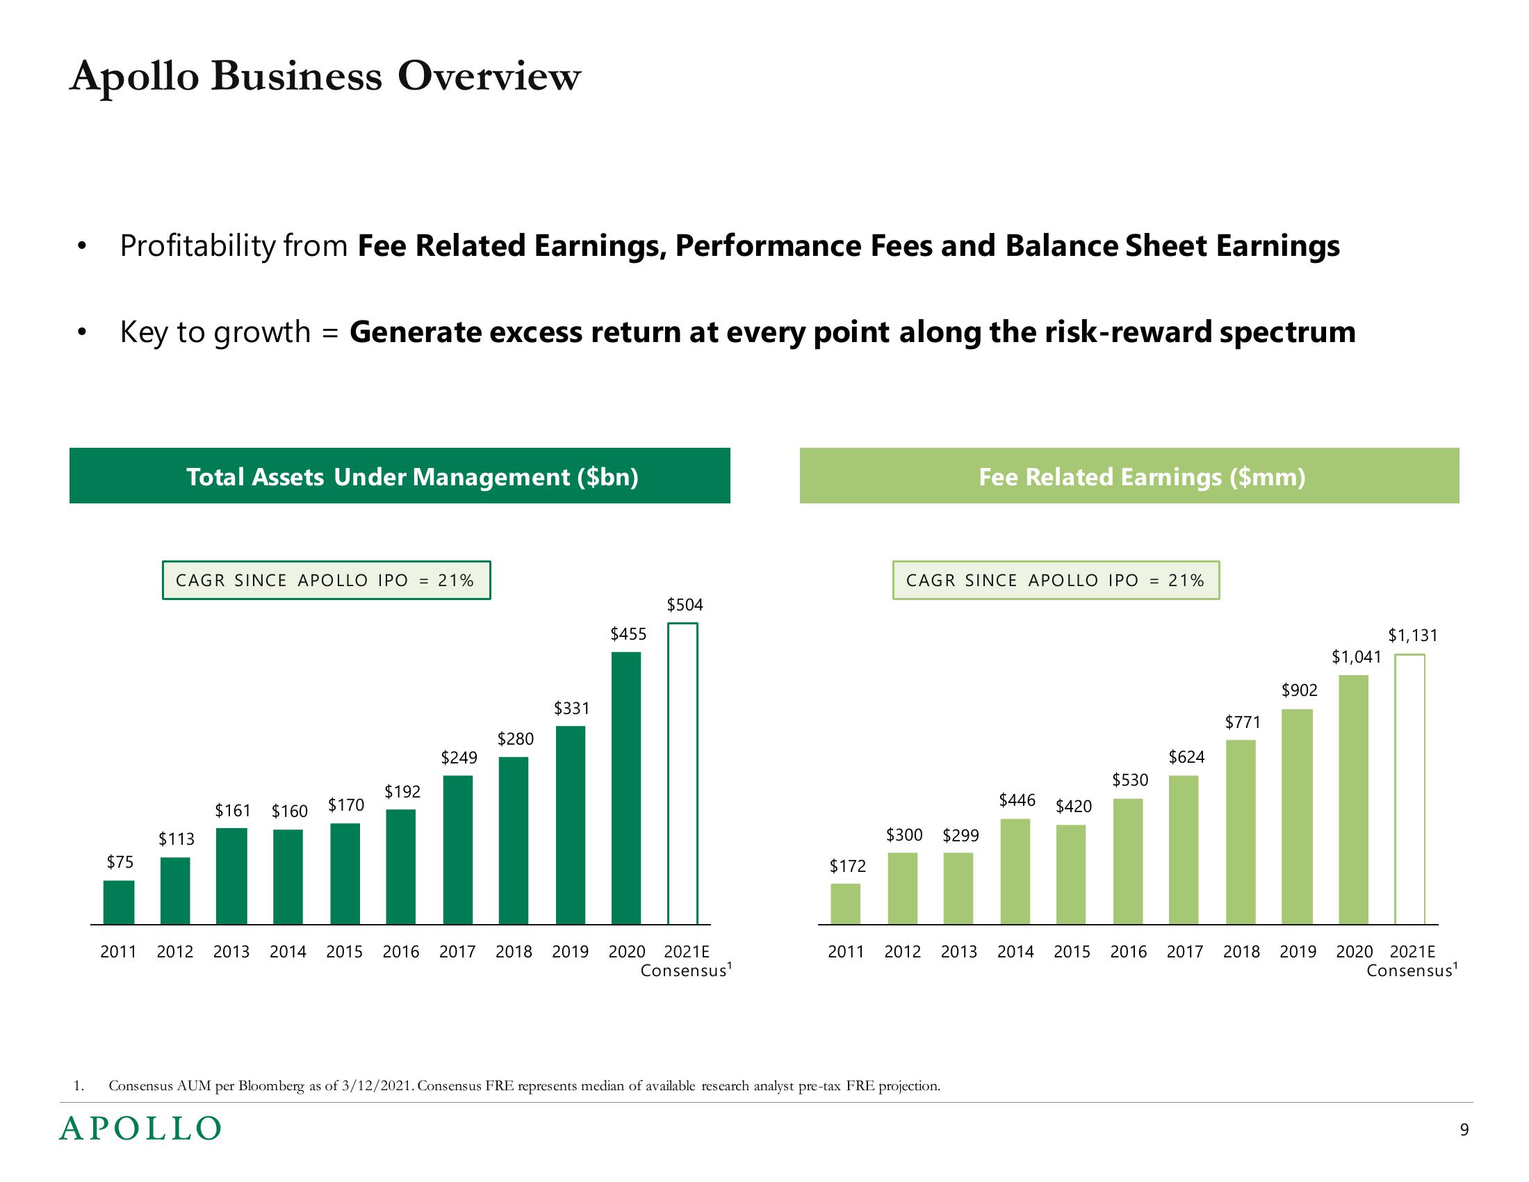
Task: Click the 2021E Consensus axis label in AUM chart
Action: pos(686,961)
